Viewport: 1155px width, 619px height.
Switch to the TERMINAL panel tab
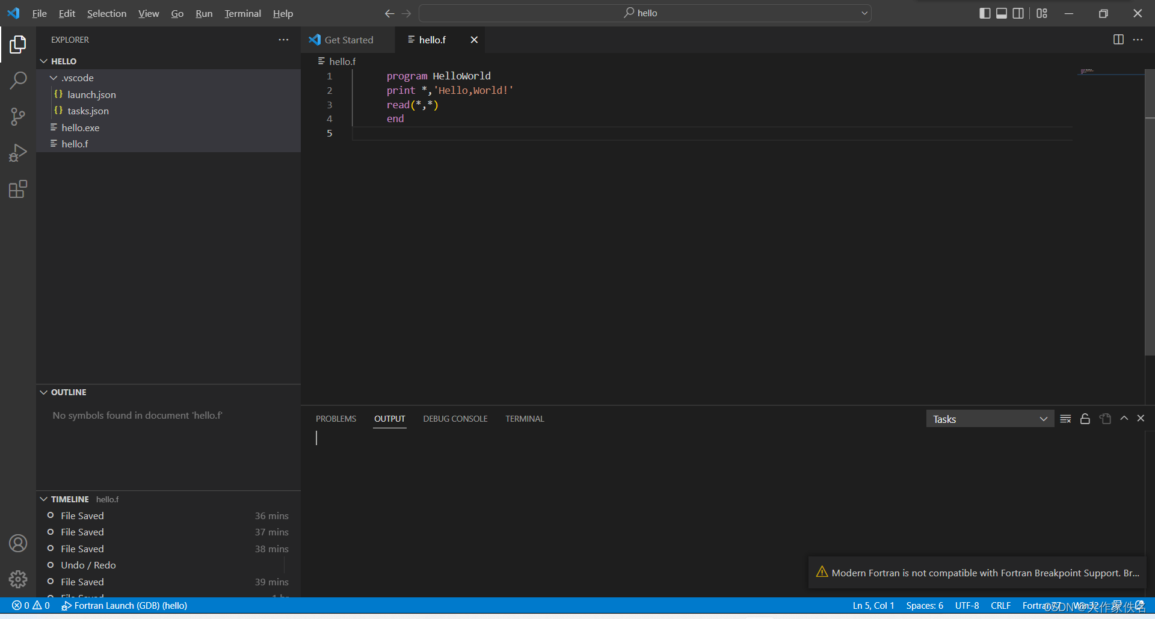point(525,419)
